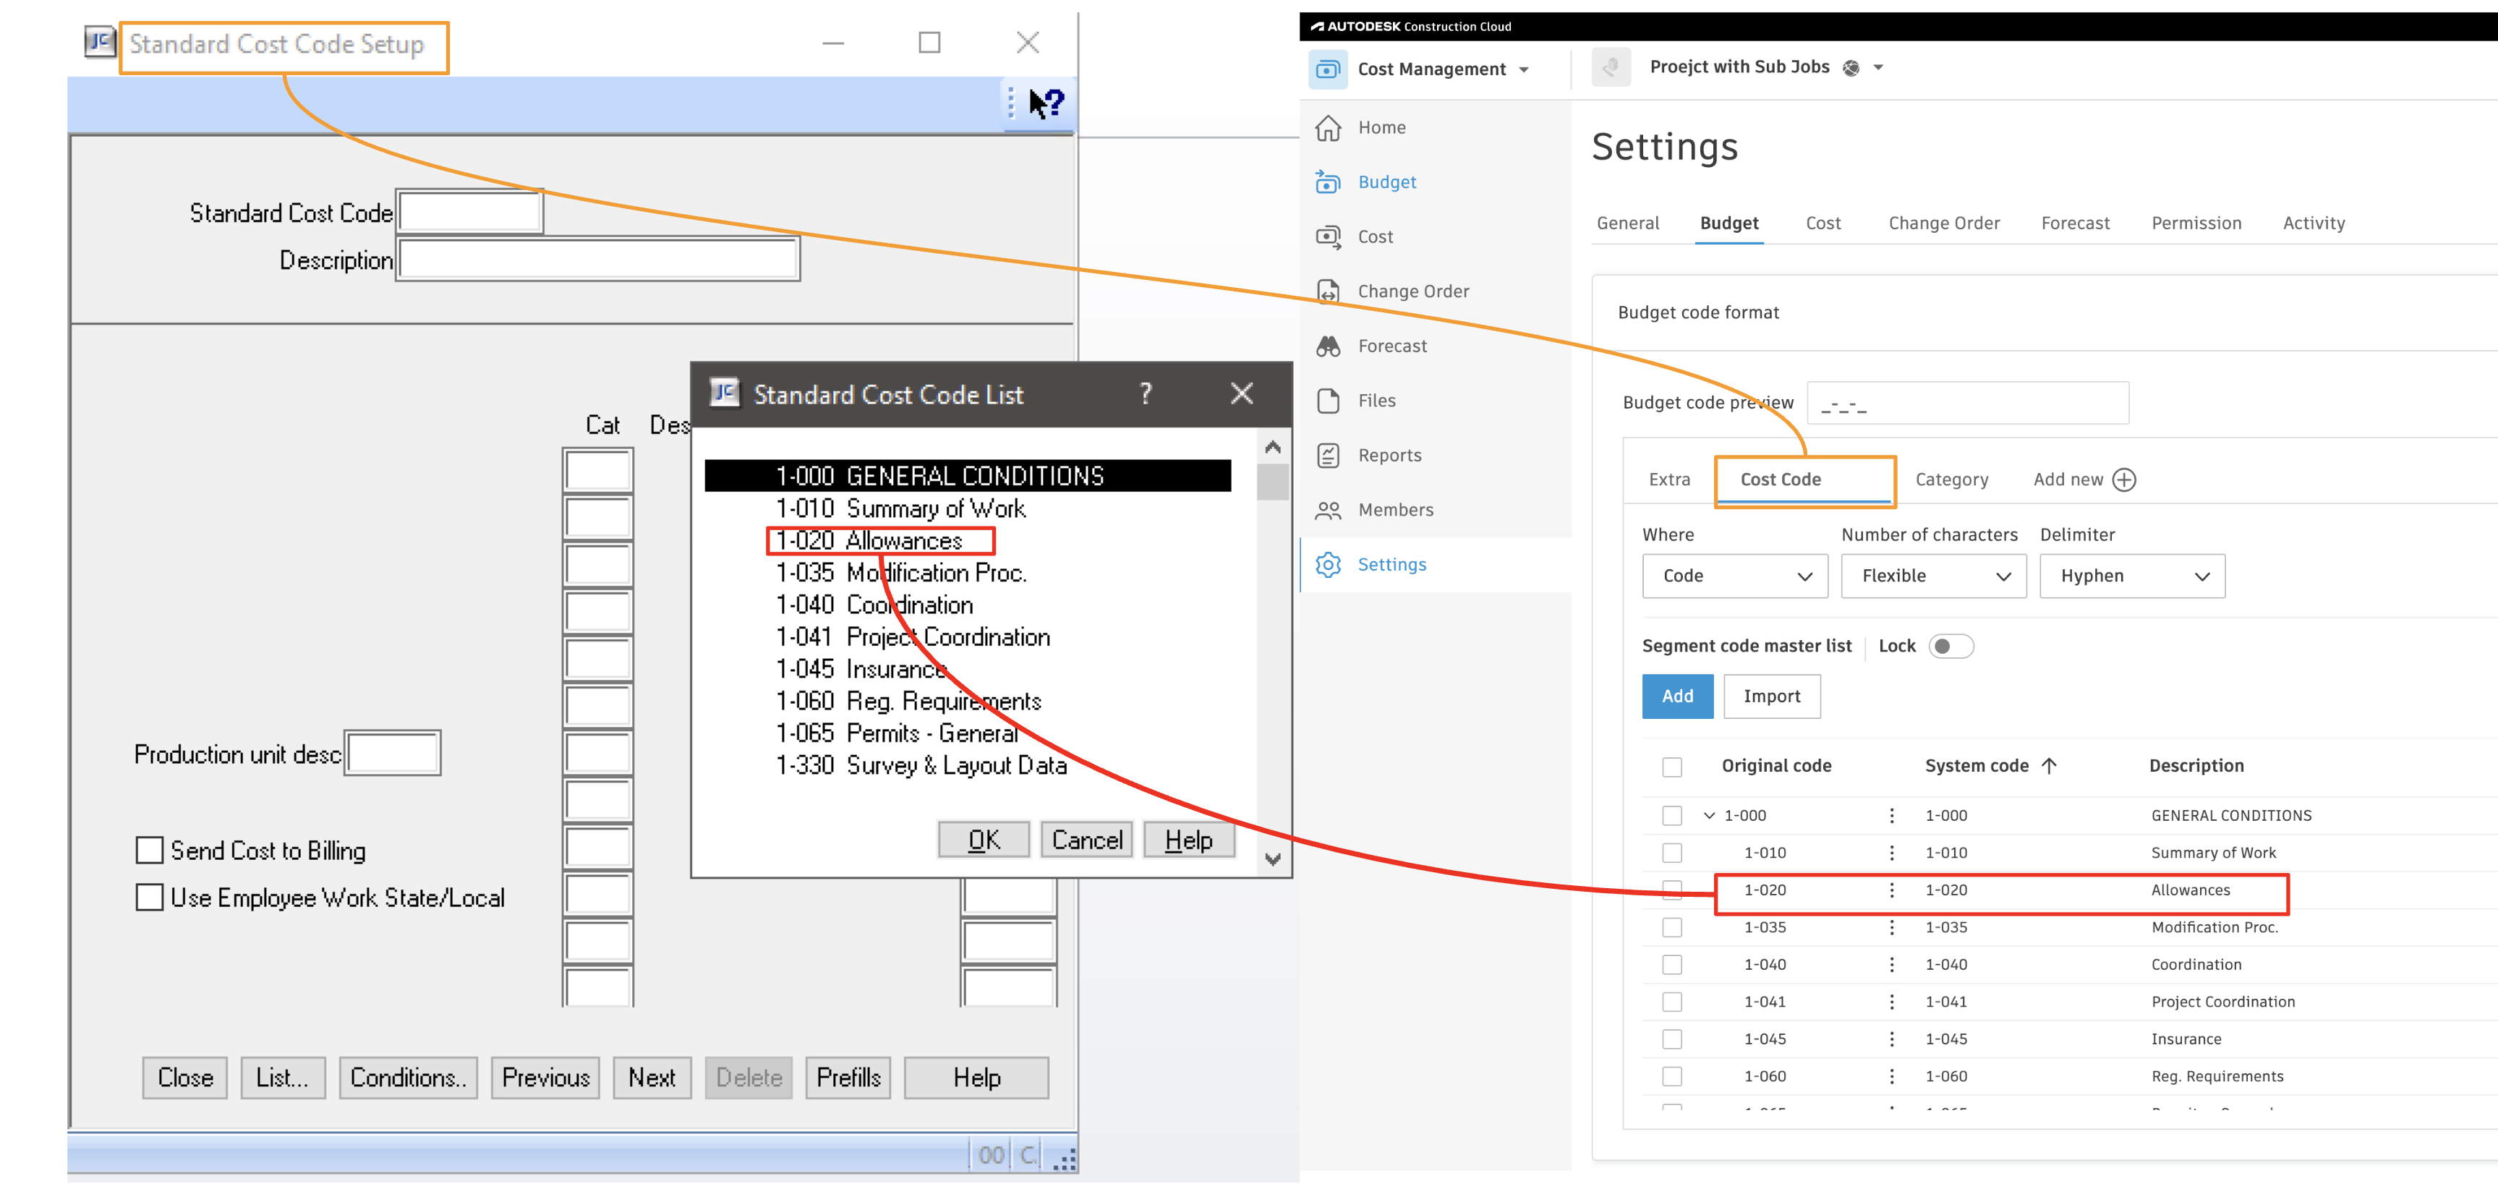This screenshot has height=1189, width=2498.
Task: Select the Category segment tab
Action: coord(1951,480)
